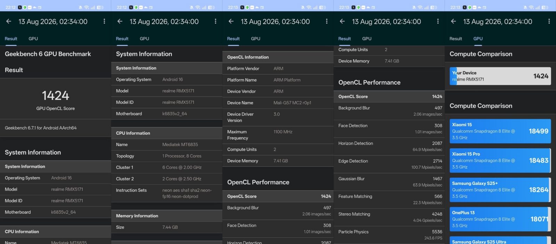The image size is (556, 244).
Task: Open the Xiaomi 15 Pro comparison card
Action: pos(500,160)
